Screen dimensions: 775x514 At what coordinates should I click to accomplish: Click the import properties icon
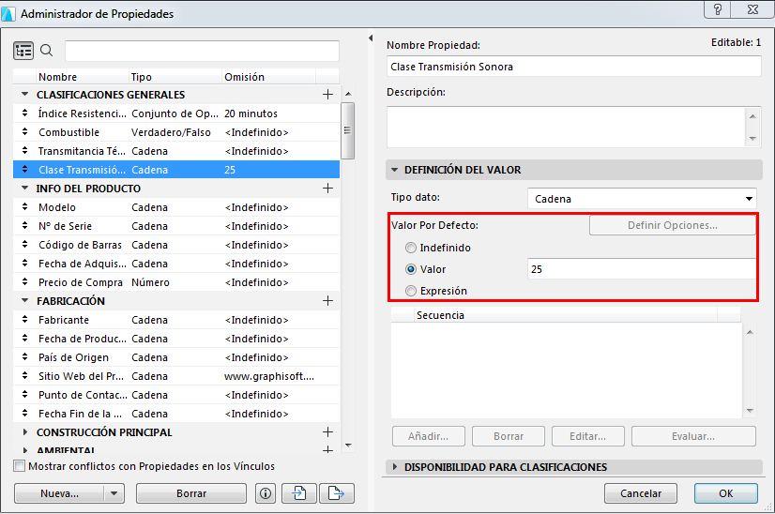point(298,493)
